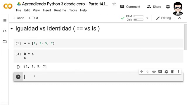Add a new Code cell
The width and height of the screenshot is (187, 105).
pos(18,18)
